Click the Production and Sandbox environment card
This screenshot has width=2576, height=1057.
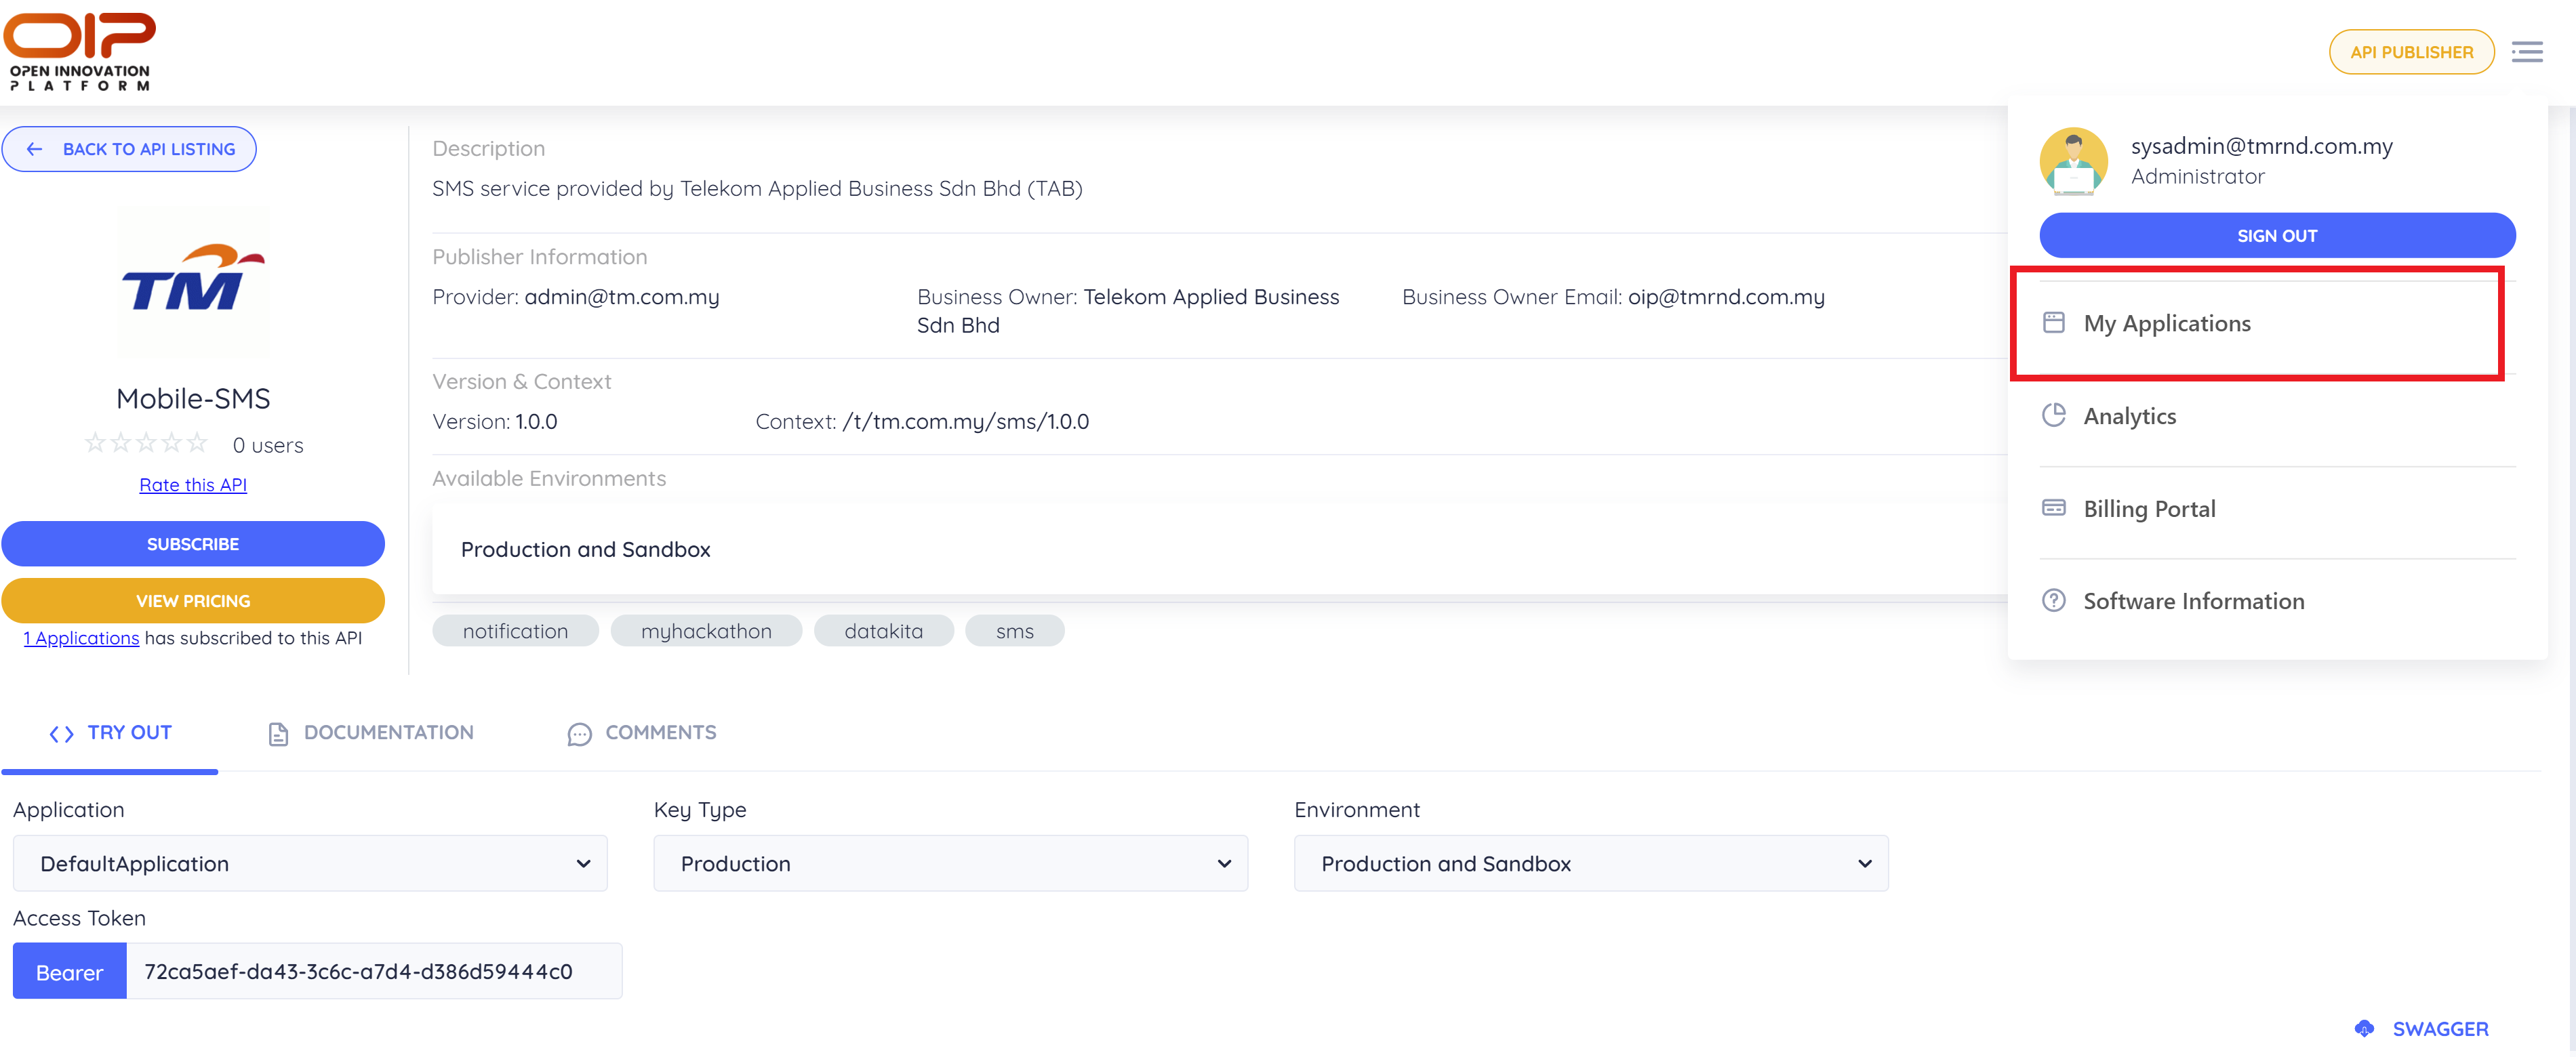click(x=1220, y=550)
